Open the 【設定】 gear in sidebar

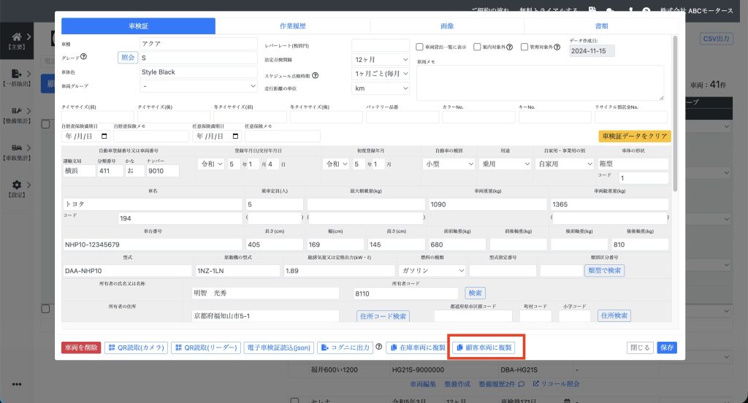[x=16, y=186]
